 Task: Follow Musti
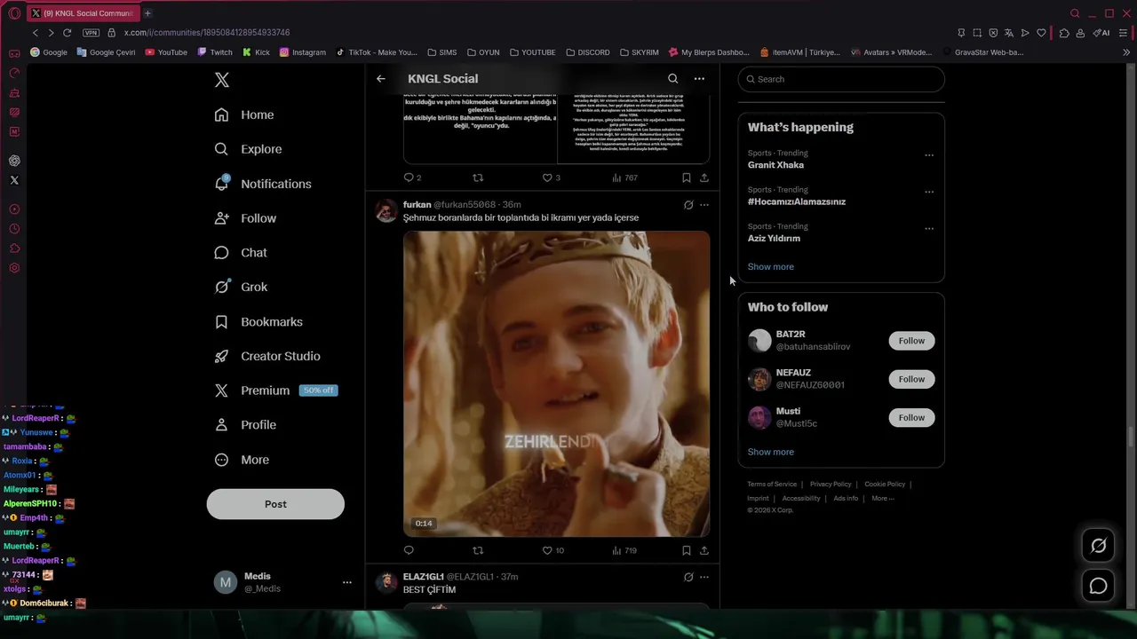coord(911,417)
